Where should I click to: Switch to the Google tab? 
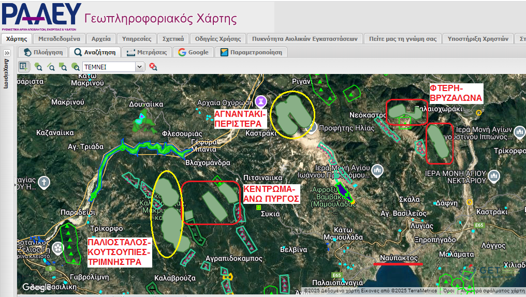[193, 52]
